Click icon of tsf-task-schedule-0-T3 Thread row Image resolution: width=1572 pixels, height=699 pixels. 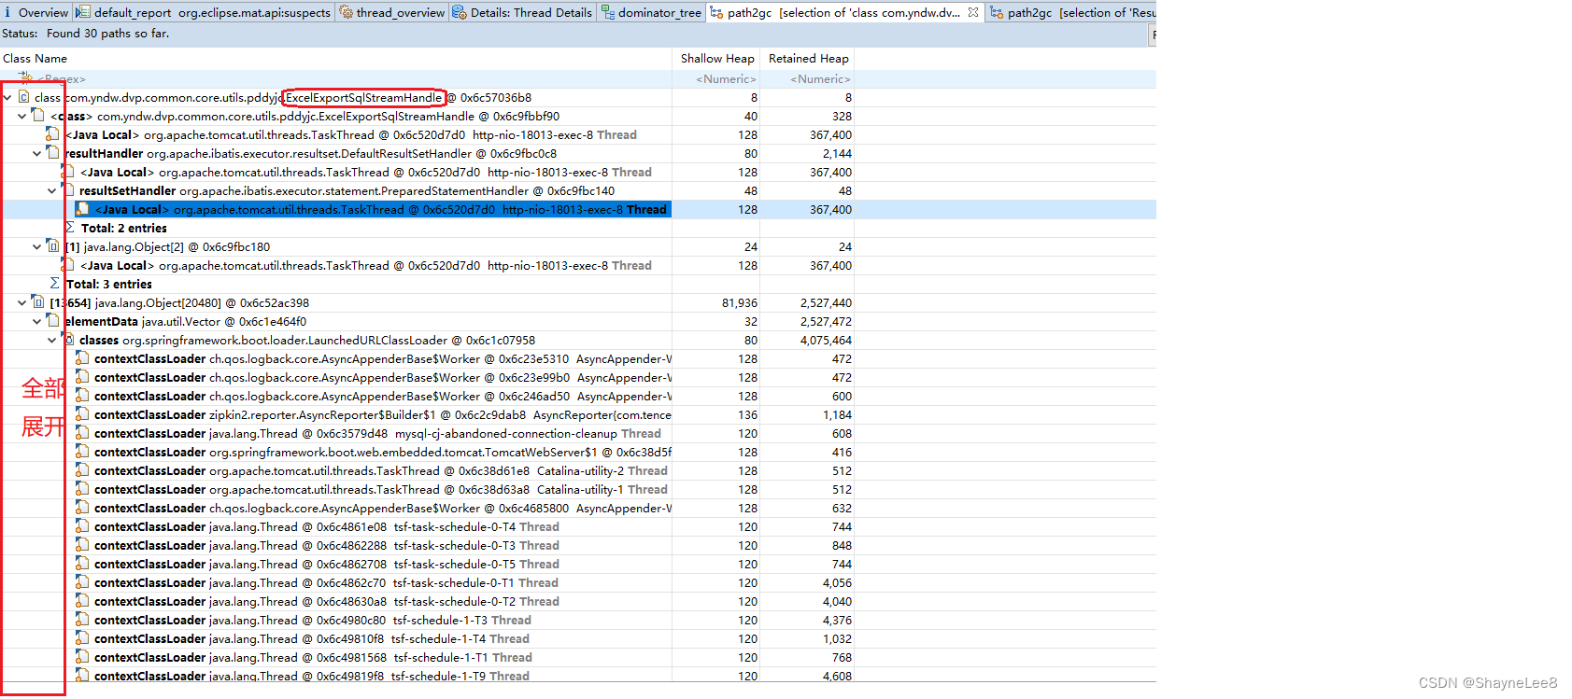click(83, 545)
